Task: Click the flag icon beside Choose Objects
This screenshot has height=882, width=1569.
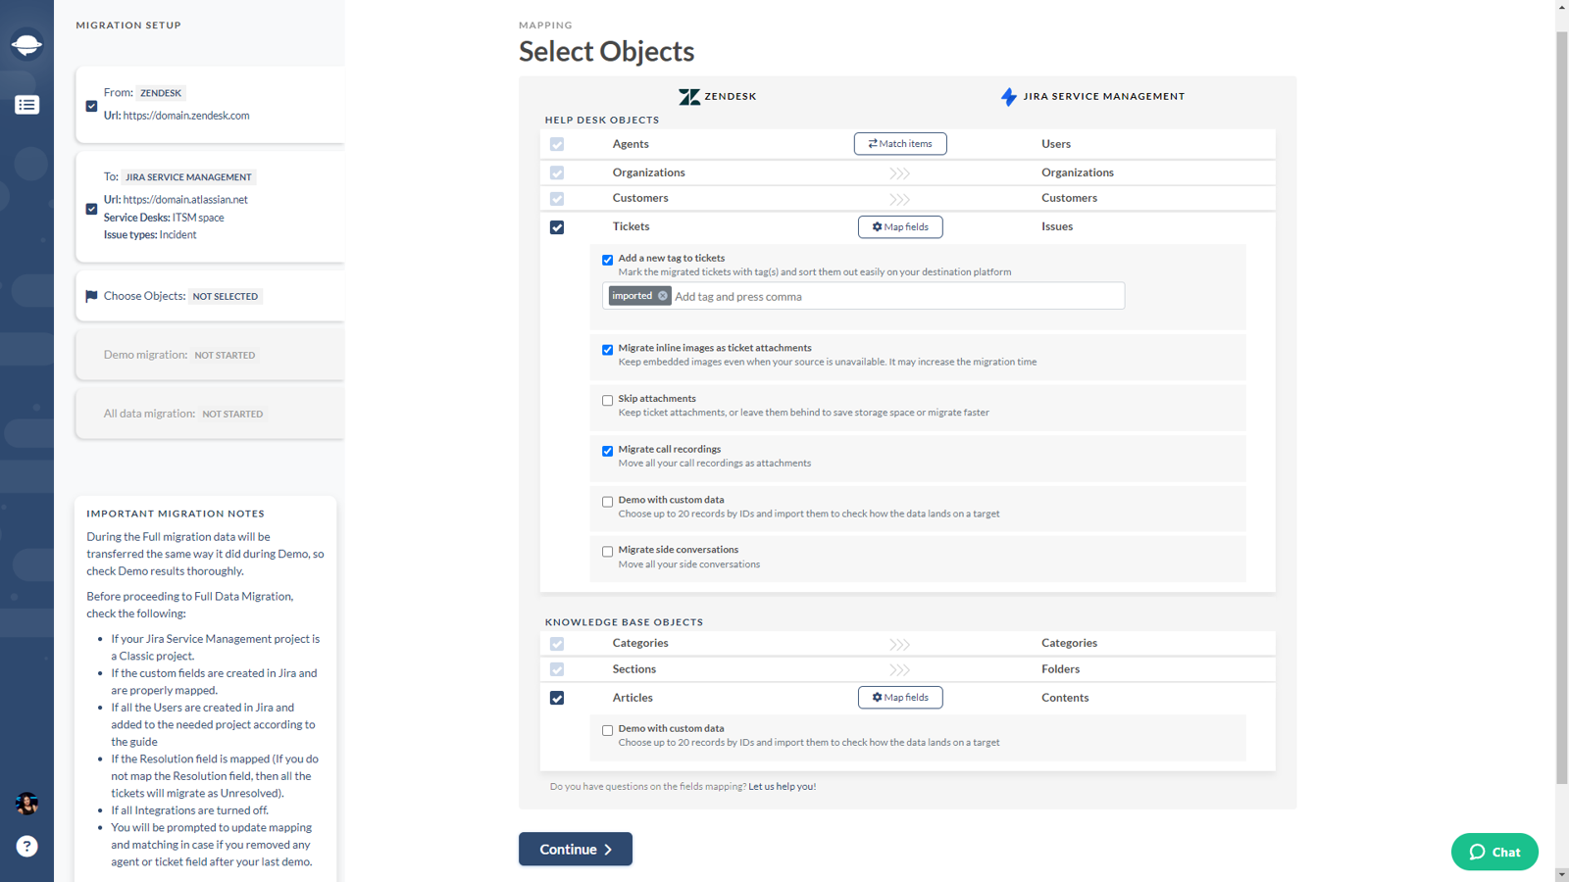Action: (91, 296)
